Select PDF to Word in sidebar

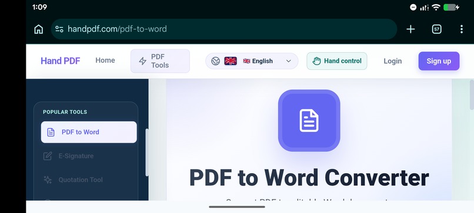pos(89,132)
